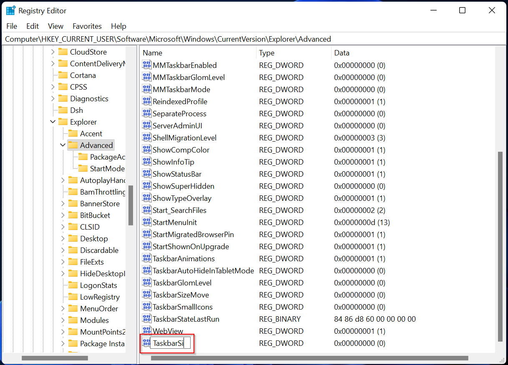Expand the BannerStore key

click(x=63, y=203)
